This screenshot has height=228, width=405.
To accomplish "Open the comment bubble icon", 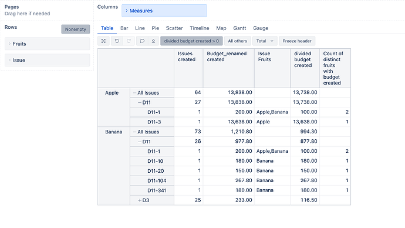I will [x=142, y=41].
